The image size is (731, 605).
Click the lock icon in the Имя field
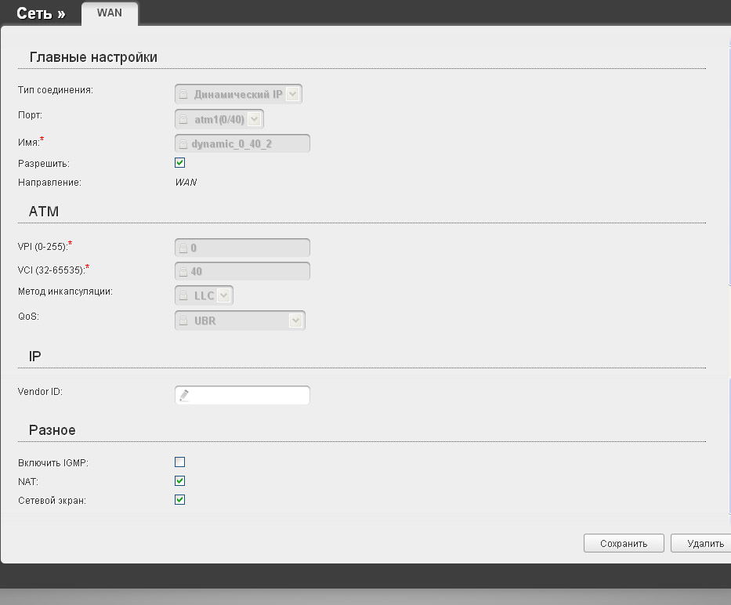(x=183, y=144)
